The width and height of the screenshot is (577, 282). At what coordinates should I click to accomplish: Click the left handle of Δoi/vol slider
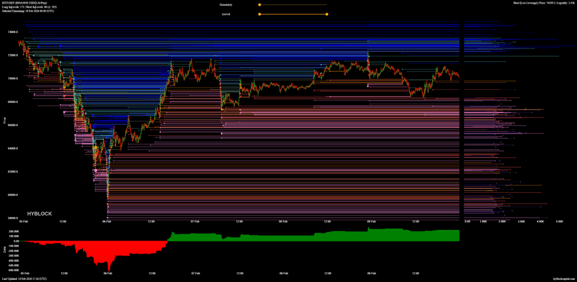click(x=260, y=14)
